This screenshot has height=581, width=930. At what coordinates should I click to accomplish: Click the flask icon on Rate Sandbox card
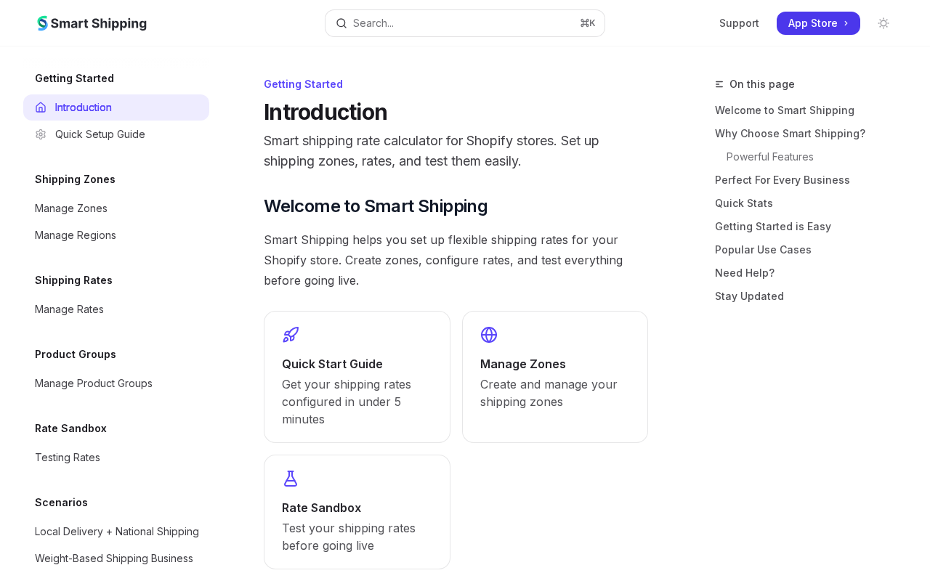click(291, 479)
